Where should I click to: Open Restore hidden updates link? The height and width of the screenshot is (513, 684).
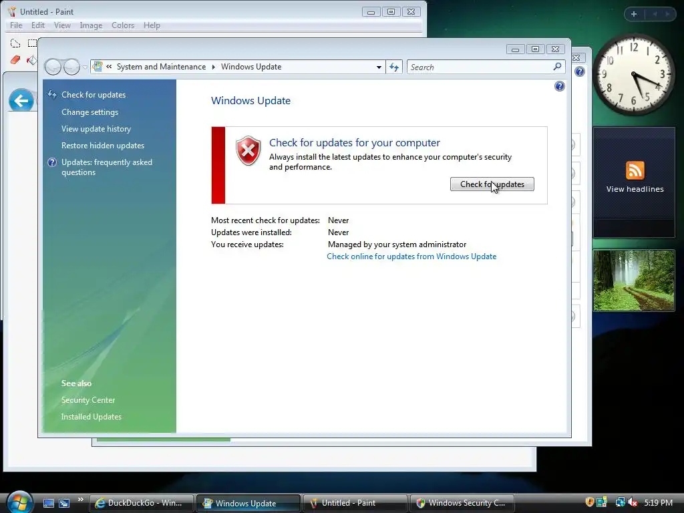(102, 145)
